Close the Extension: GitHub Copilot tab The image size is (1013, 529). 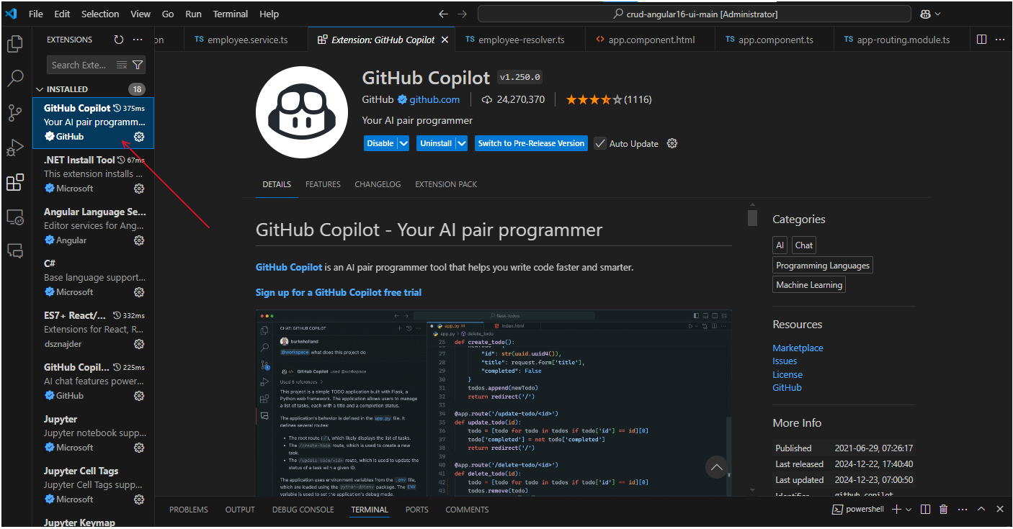pyautogui.click(x=445, y=40)
